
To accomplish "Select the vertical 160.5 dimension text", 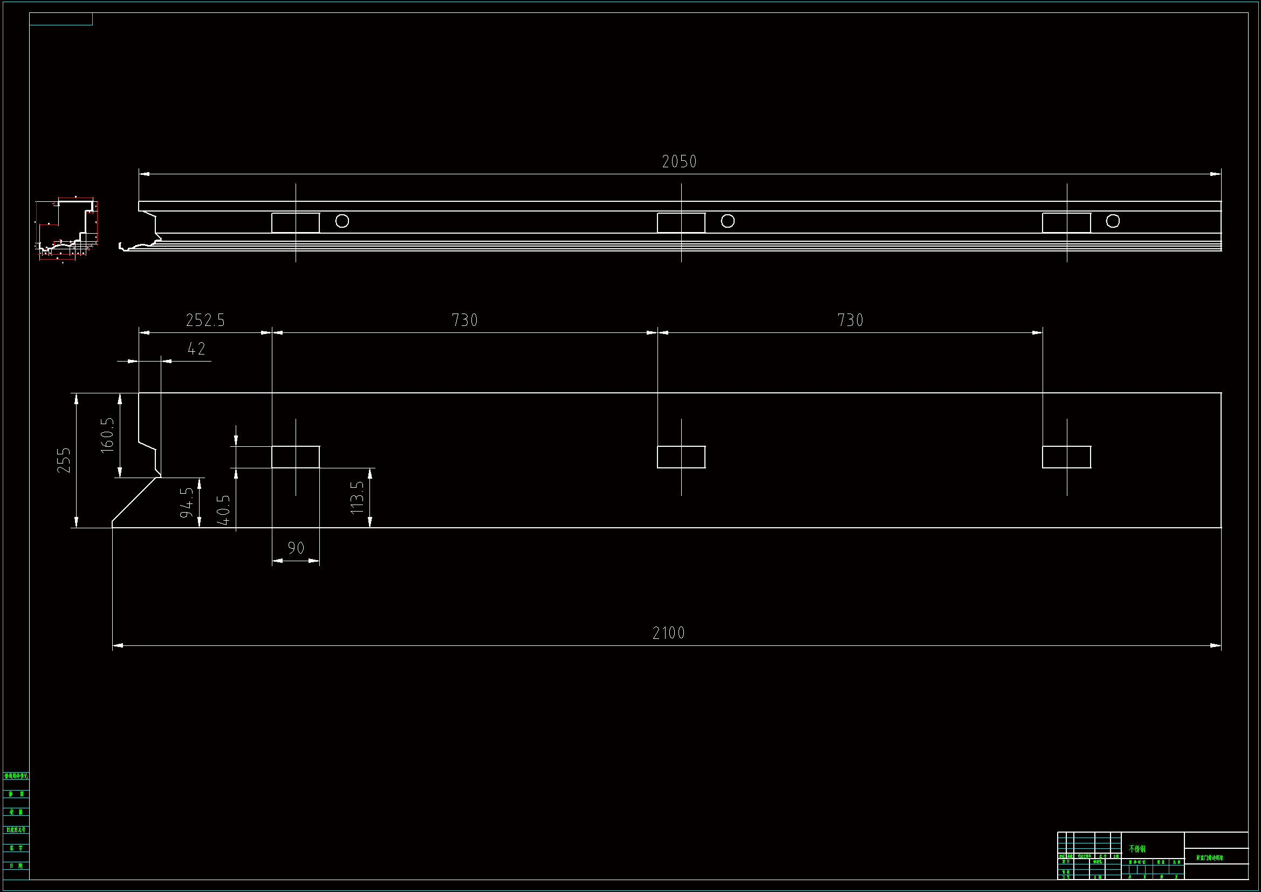I will 108,435.
